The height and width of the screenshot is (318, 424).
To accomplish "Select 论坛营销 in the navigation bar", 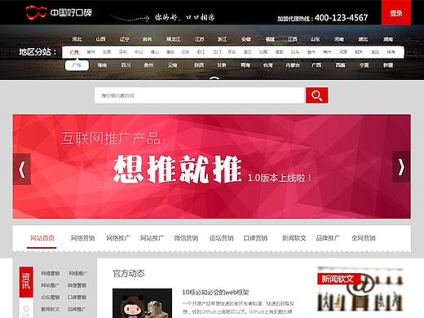I will tap(221, 238).
